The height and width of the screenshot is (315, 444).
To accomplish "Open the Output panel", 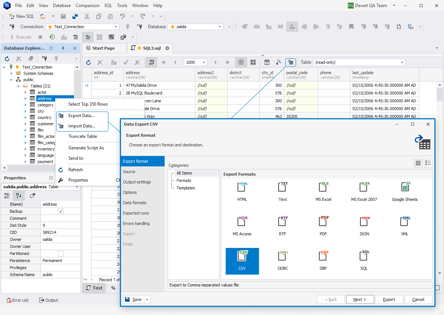I will coord(48,300).
